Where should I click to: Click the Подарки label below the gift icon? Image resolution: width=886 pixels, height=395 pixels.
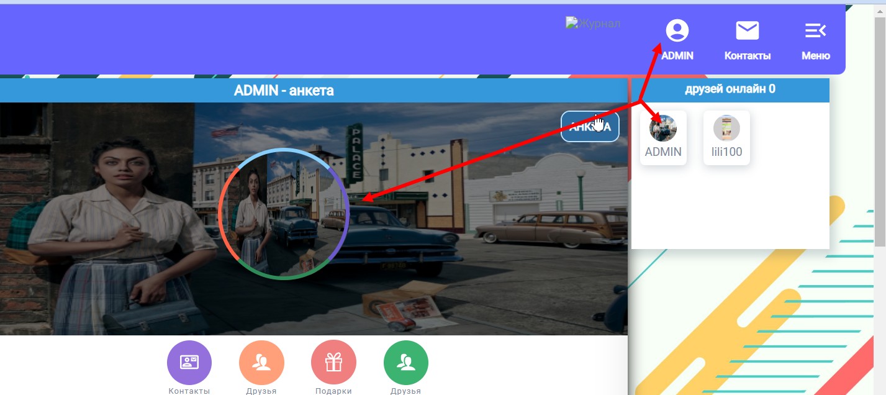coord(333,391)
